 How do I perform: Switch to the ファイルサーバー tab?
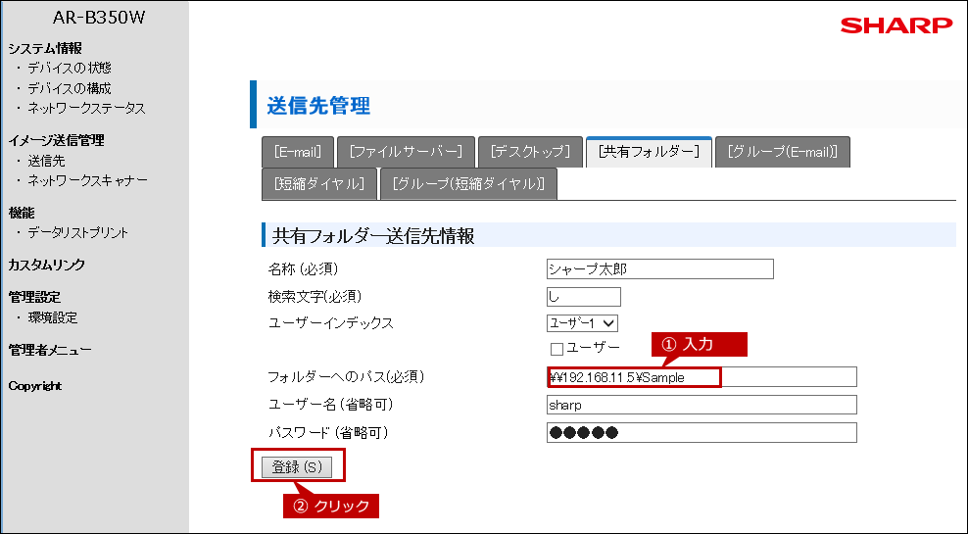406,152
